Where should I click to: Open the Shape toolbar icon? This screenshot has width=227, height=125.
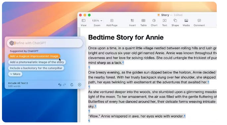[x=175, y=21]
